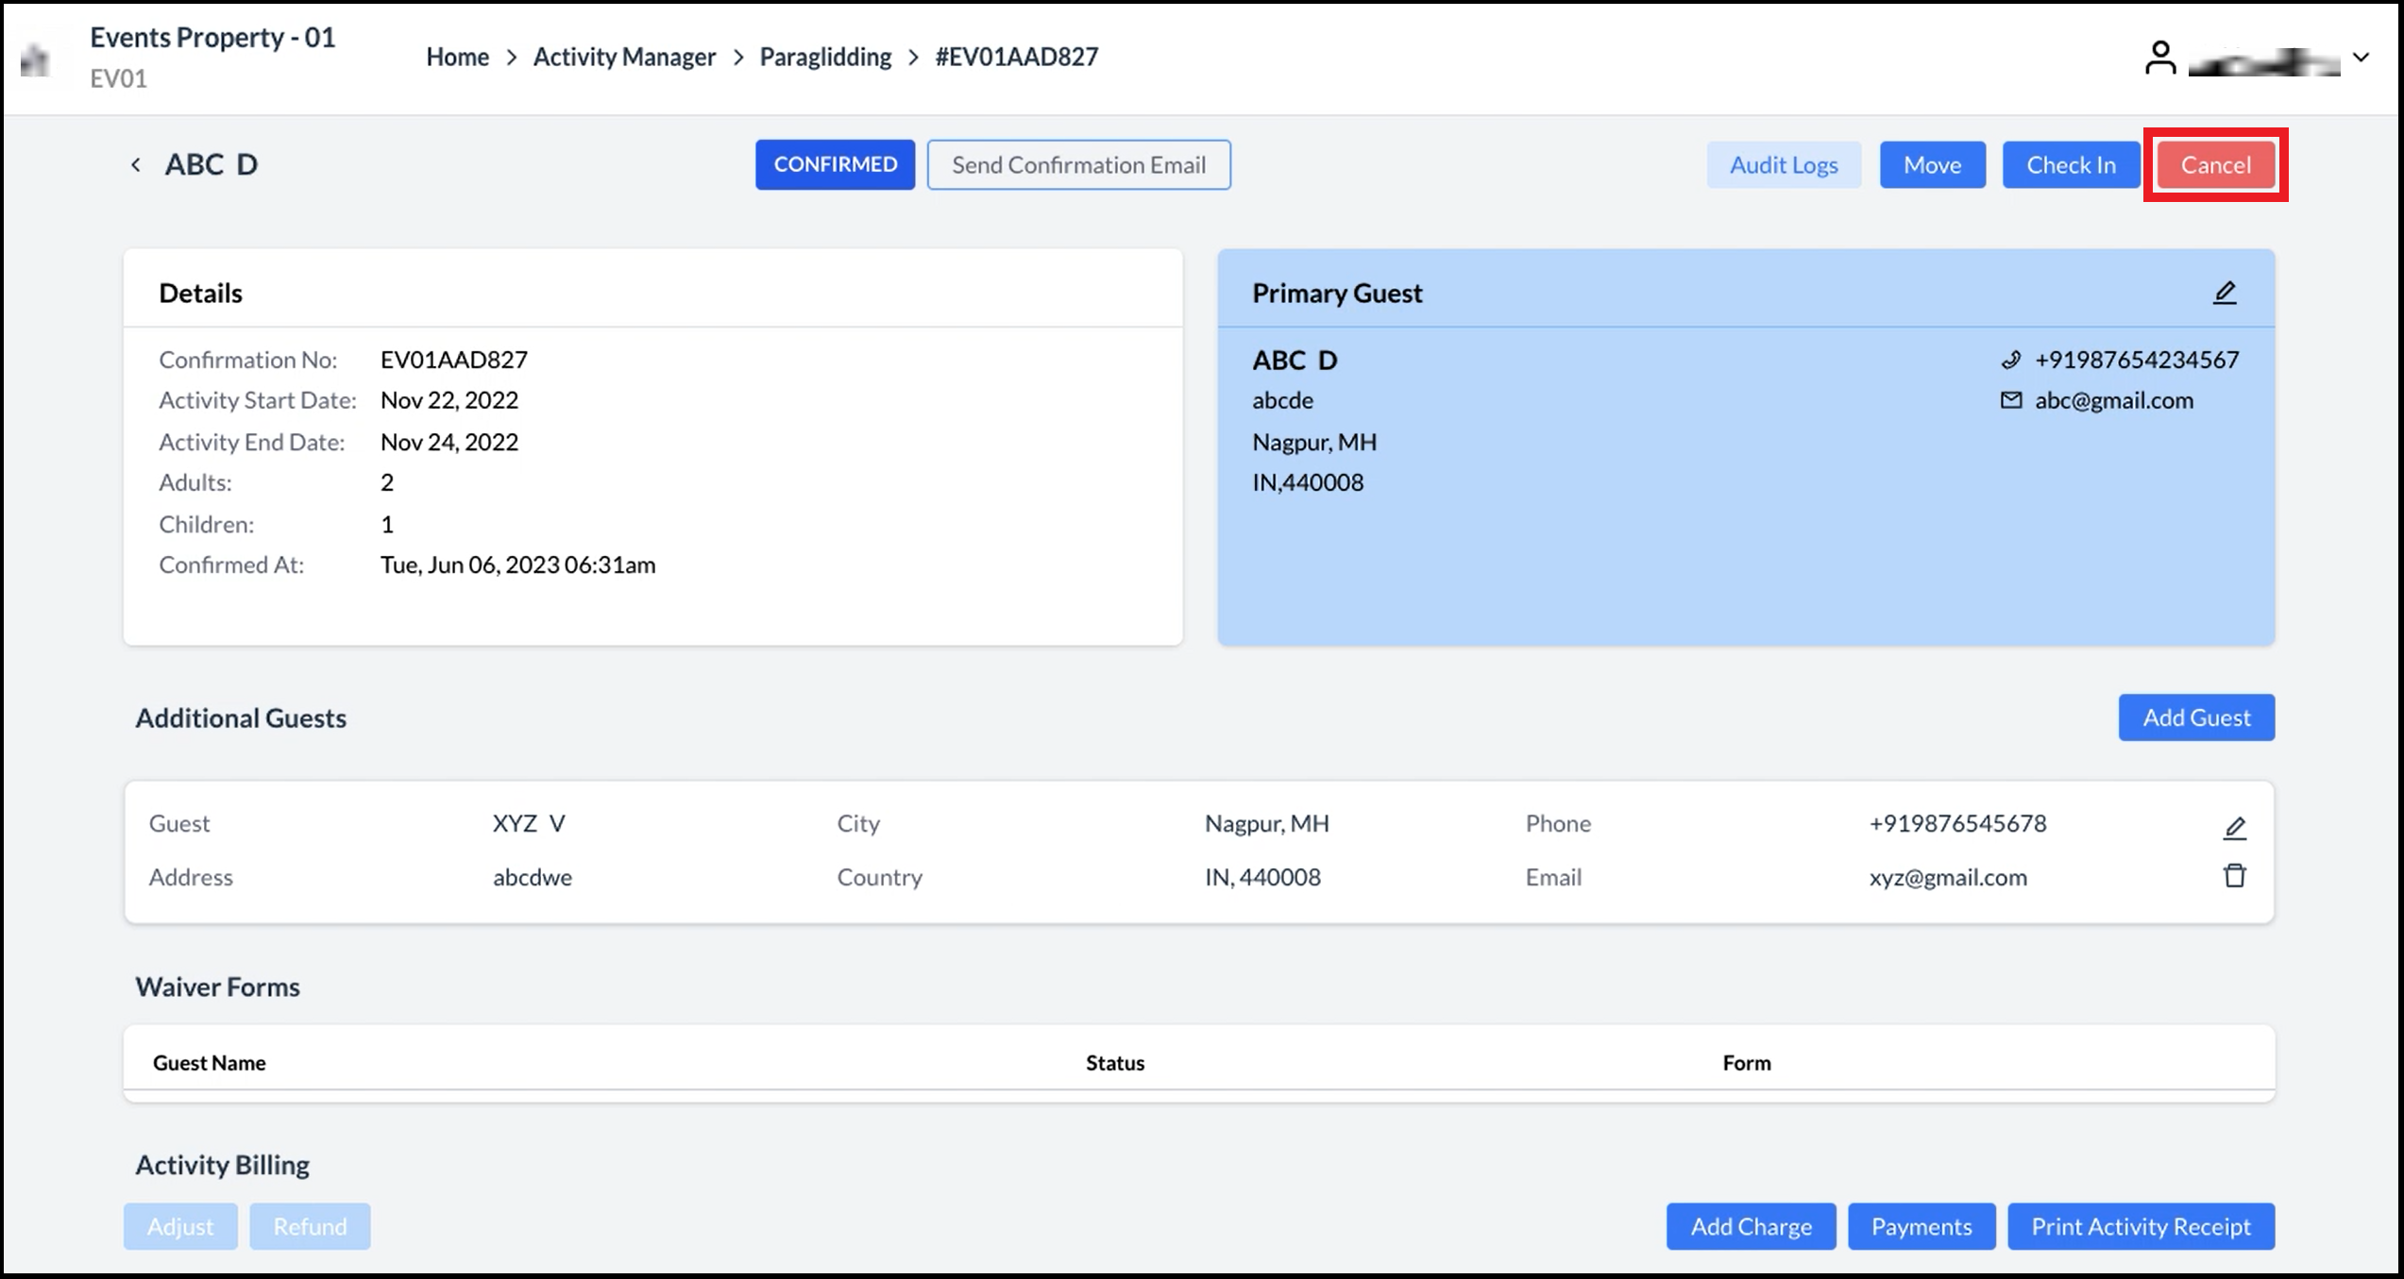Add a new guest
The width and height of the screenshot is (2404, 1279).
2196,717
